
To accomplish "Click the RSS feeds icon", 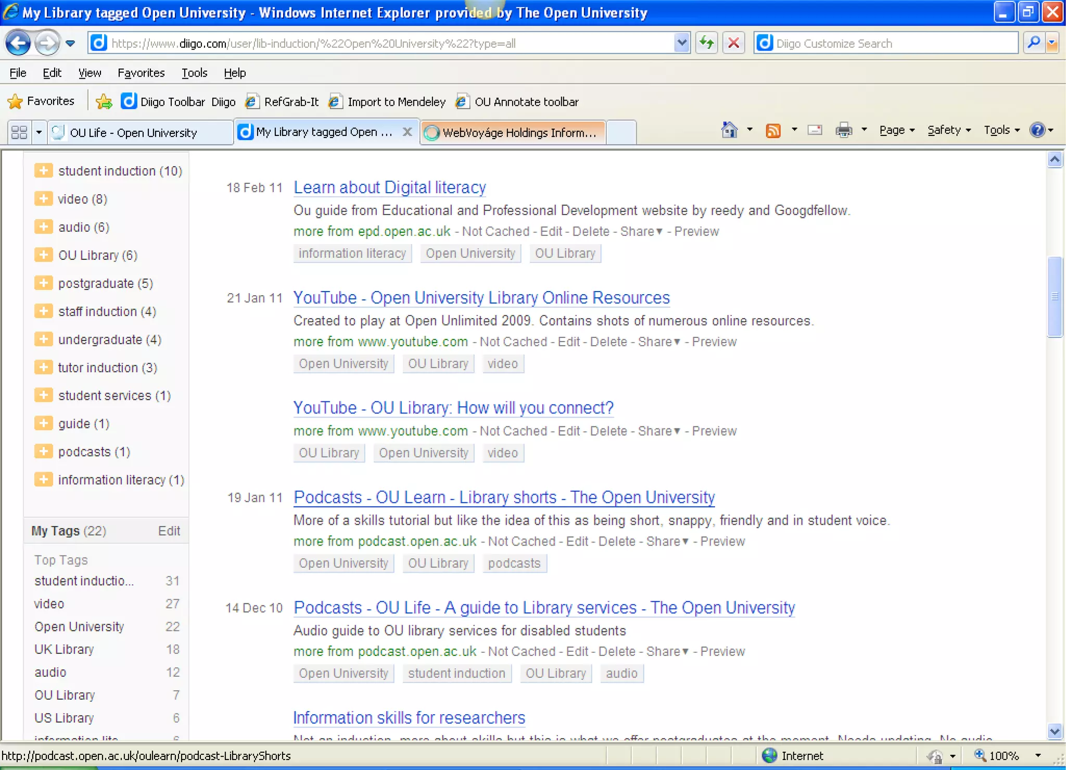I will tap(773, 130).
